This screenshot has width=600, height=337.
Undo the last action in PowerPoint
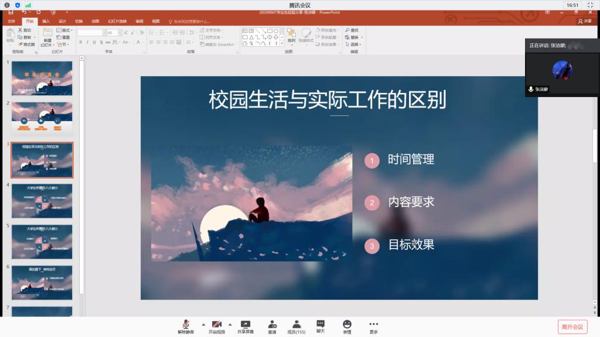24,13
